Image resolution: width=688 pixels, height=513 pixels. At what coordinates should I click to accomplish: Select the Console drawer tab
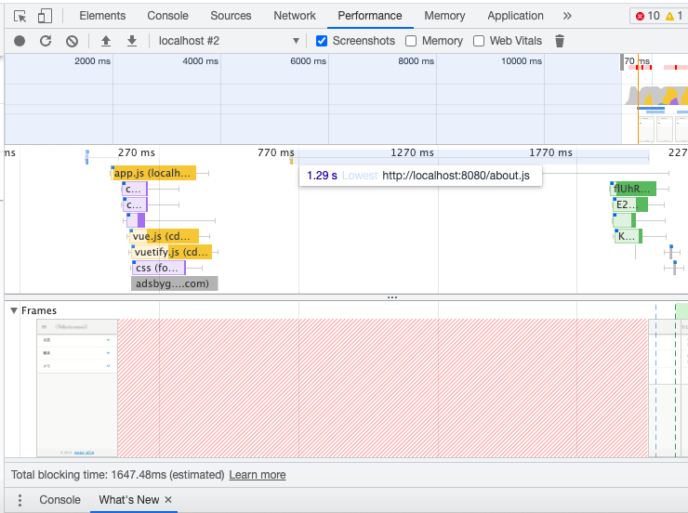point(60,500)
